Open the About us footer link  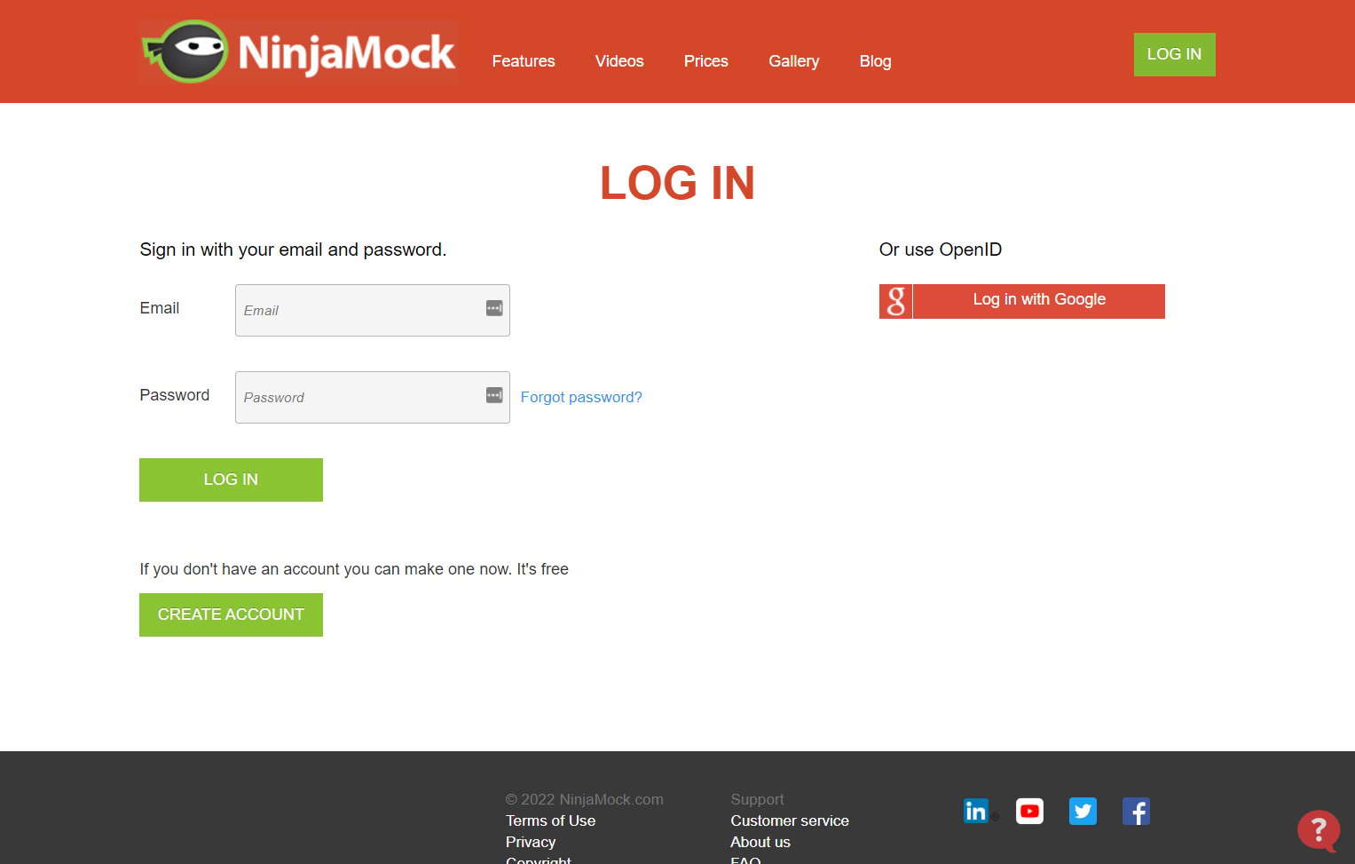click(760, 842)
